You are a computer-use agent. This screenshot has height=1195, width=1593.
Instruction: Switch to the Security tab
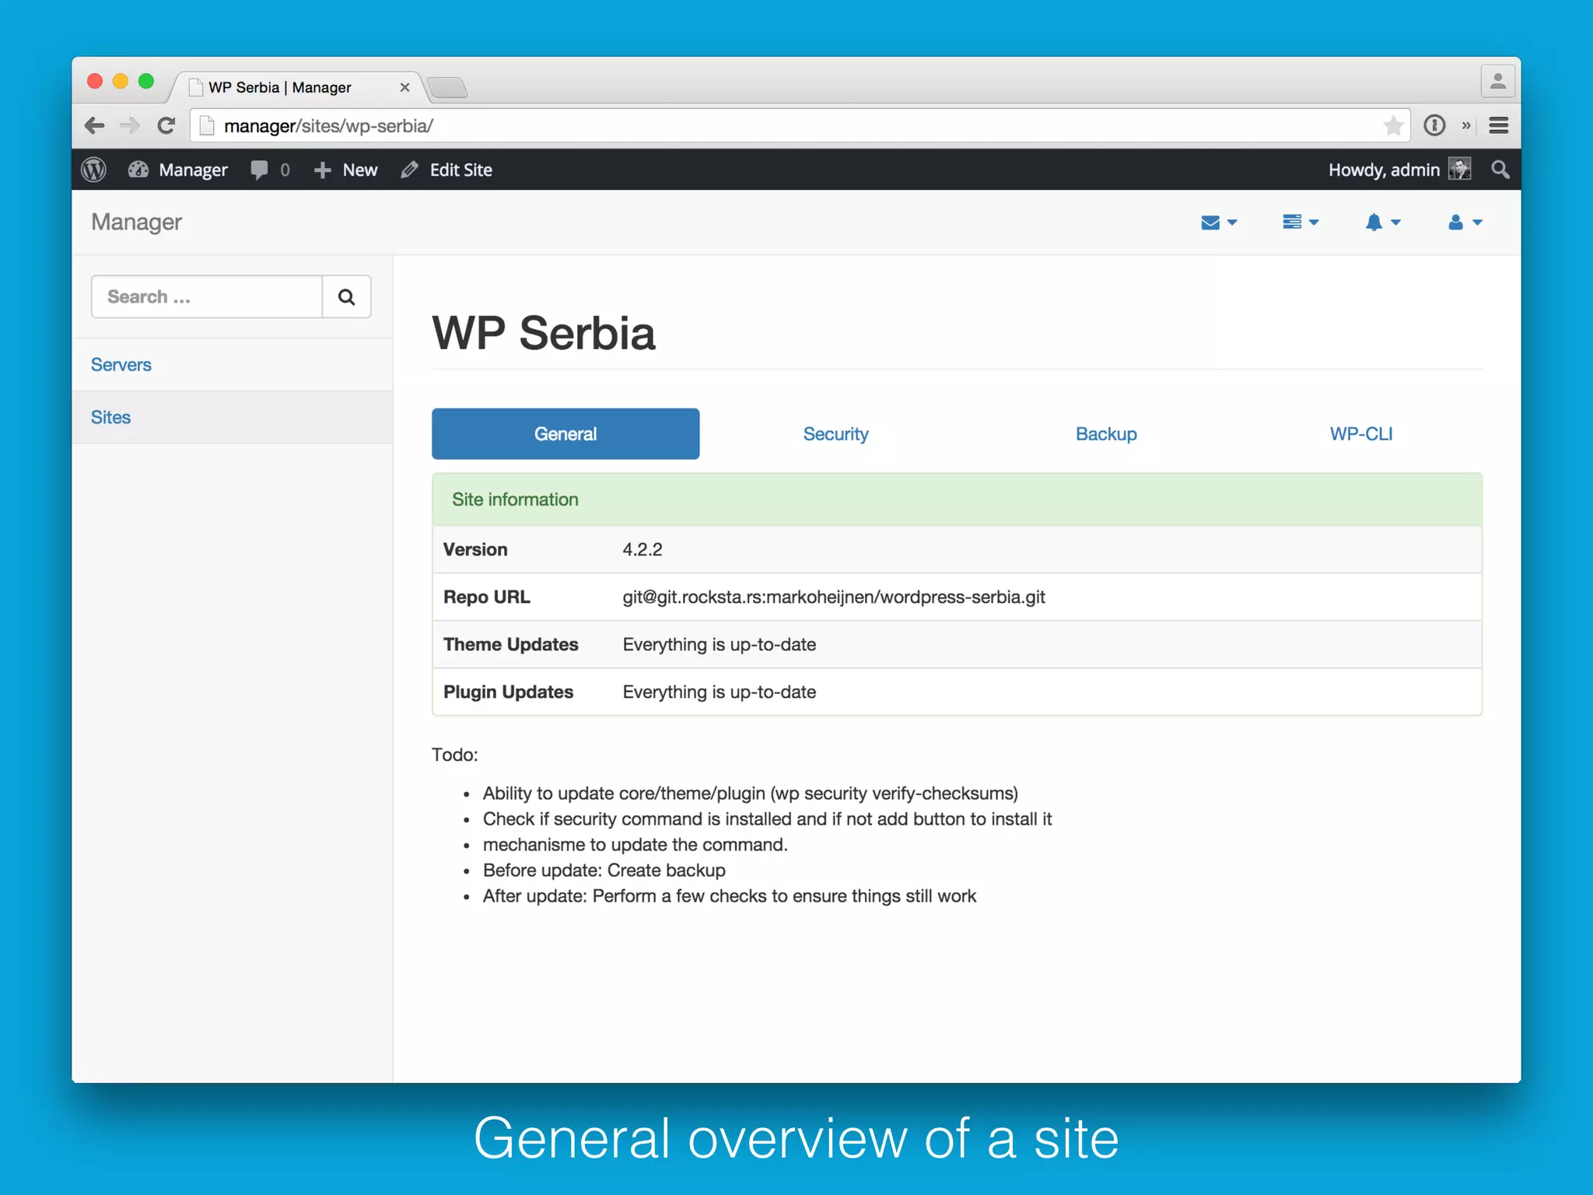coord(835,434)
